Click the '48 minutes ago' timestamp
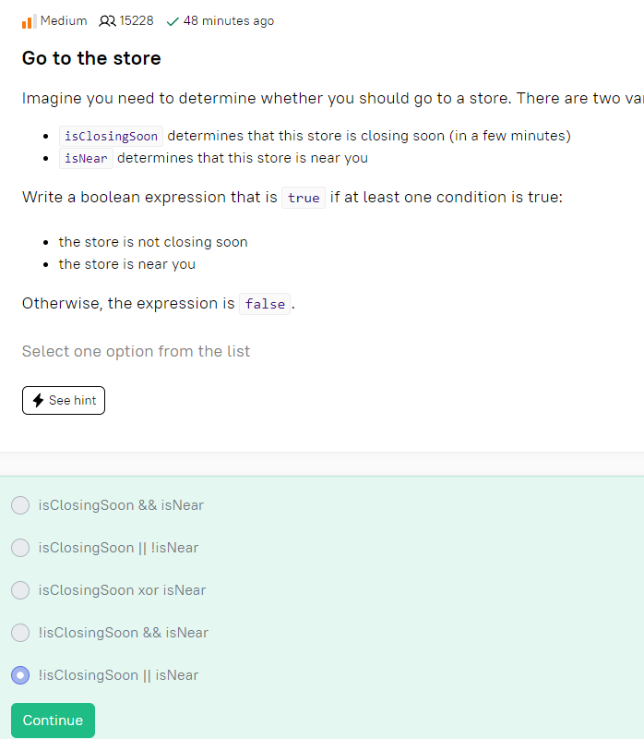644x739 pixels. coord(228,21)
